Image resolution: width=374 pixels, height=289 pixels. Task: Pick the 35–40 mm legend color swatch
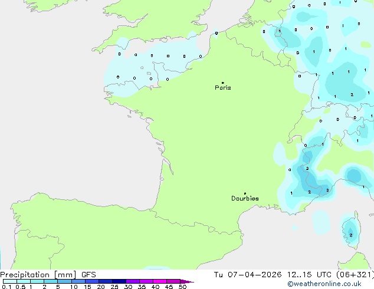pos(146,281)
